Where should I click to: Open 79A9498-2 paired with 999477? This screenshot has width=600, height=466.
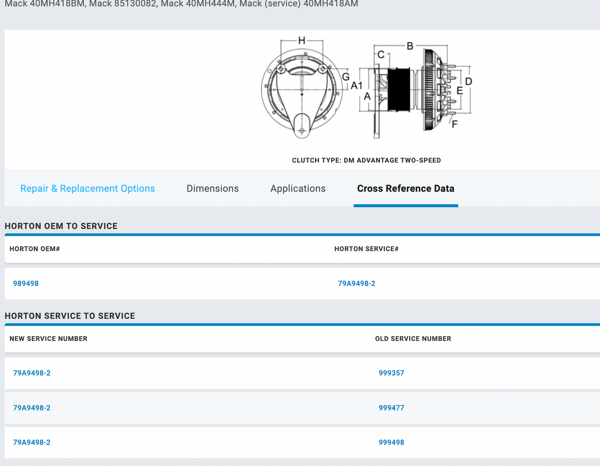(x=32, y=408)
